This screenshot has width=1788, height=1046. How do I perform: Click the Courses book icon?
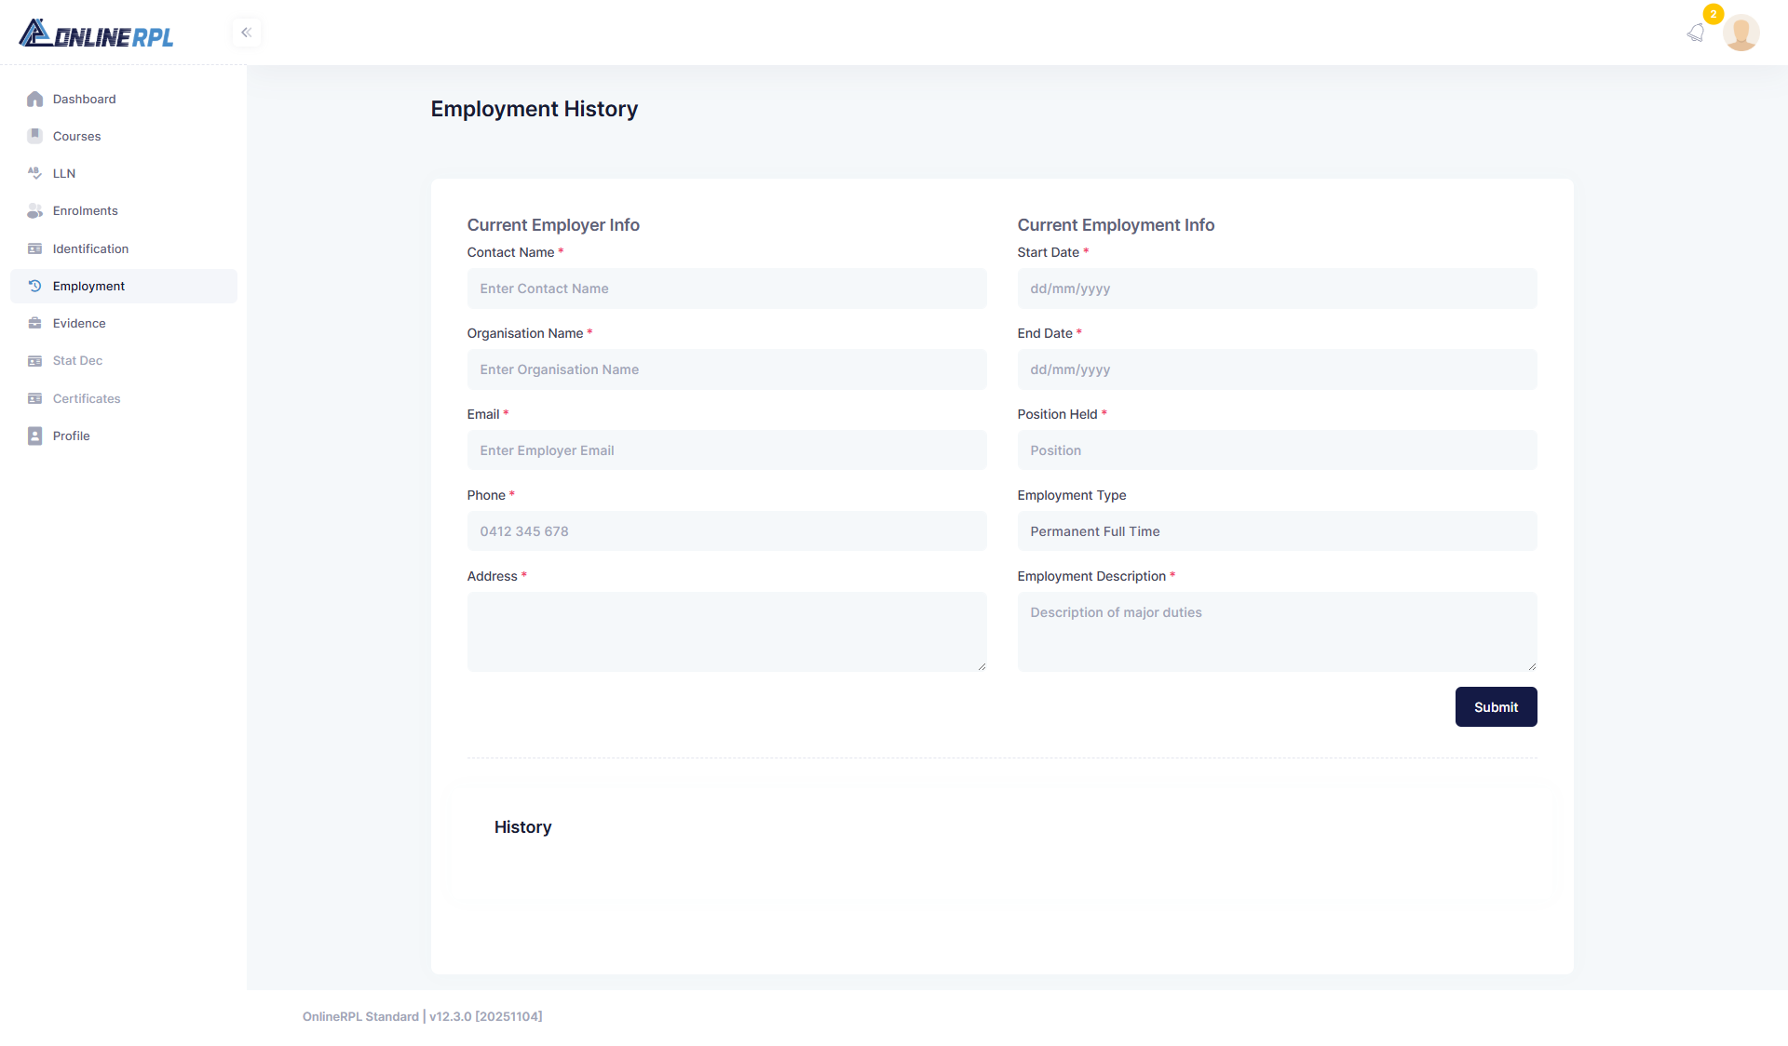tap(34, 136)
